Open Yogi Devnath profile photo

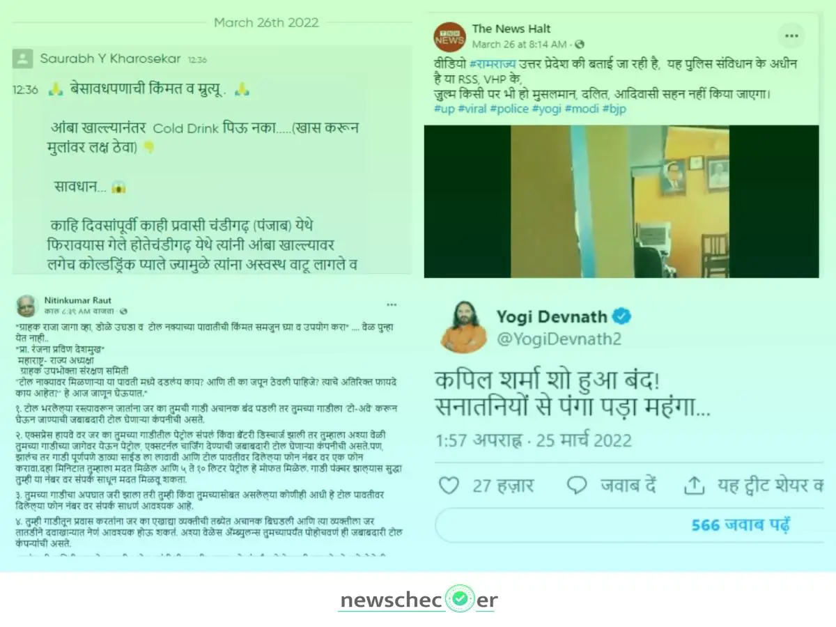click(x=463, y=326)
